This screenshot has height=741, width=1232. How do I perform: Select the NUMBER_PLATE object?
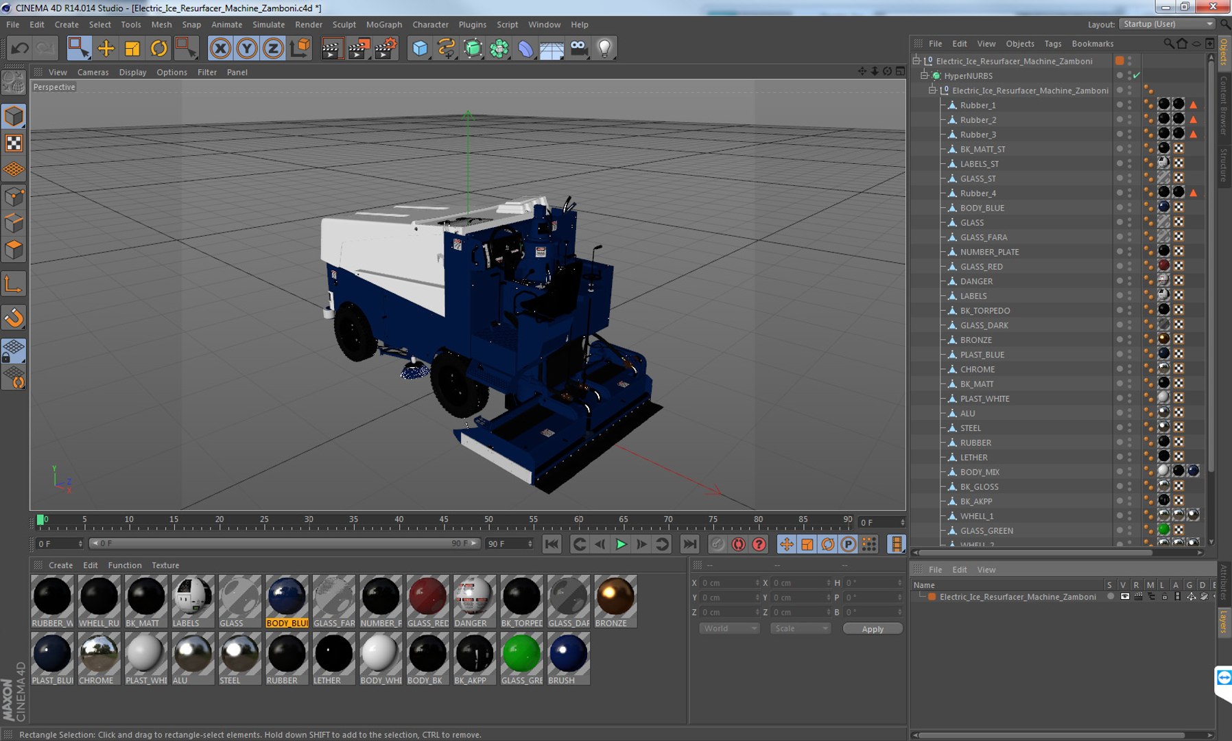coord(989,252)
